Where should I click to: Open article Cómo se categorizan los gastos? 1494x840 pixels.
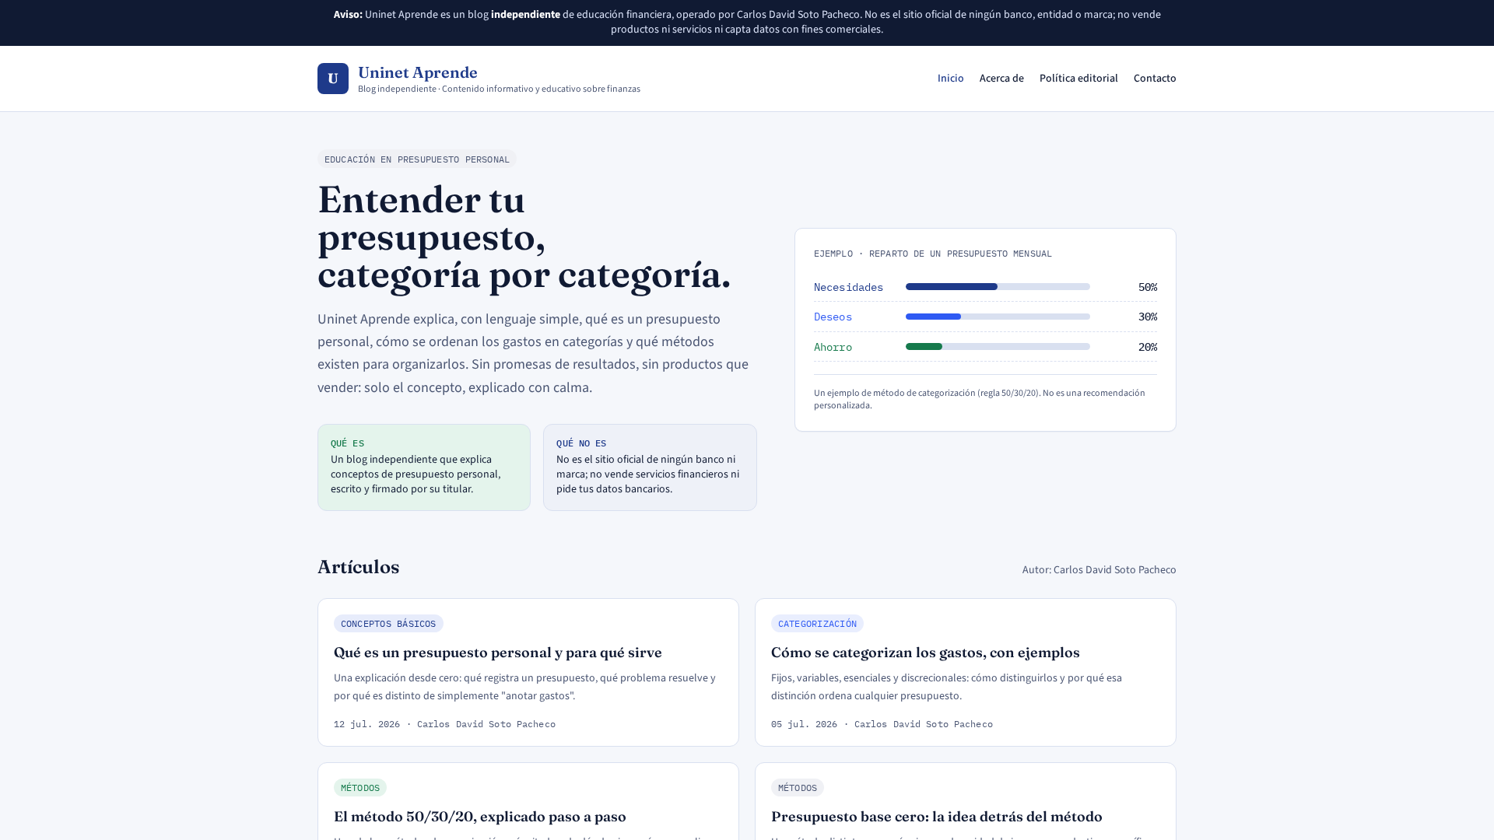(925, 652)
